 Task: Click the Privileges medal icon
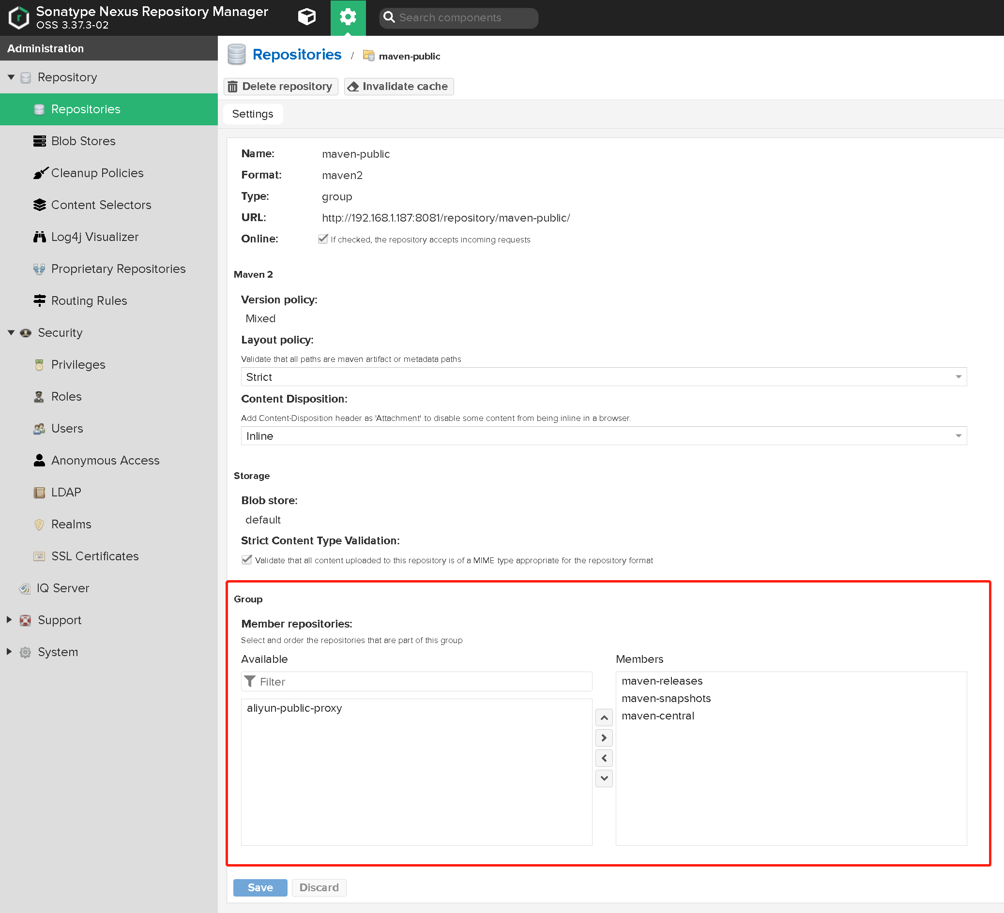pos(39,364)
